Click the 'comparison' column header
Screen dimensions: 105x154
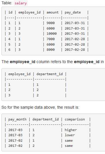coord(75,120)
